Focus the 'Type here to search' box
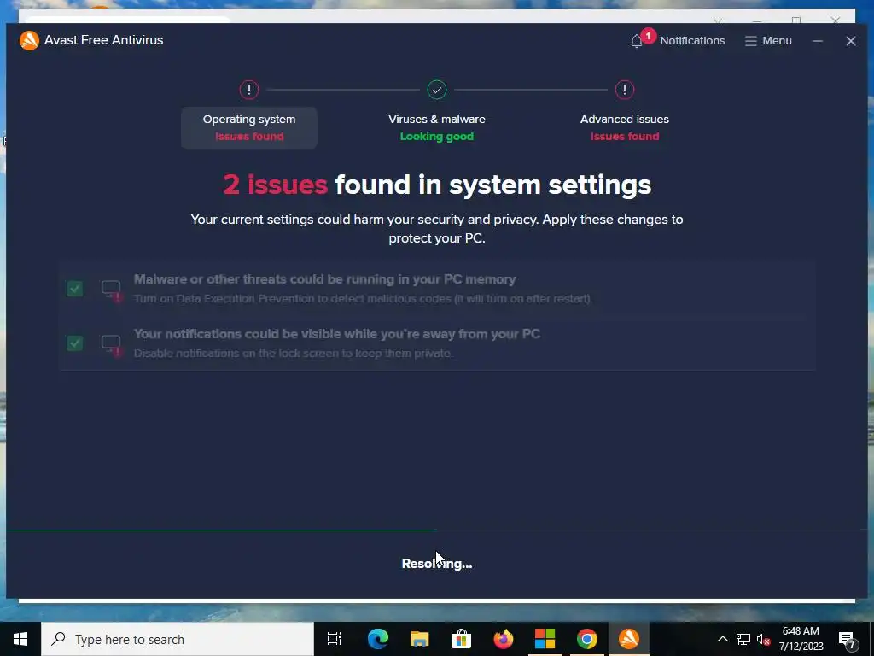This screenshot has width=874, height=656. pos(178,639)
